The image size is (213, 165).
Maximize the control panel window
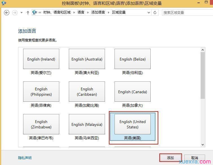tap(206, 2)
